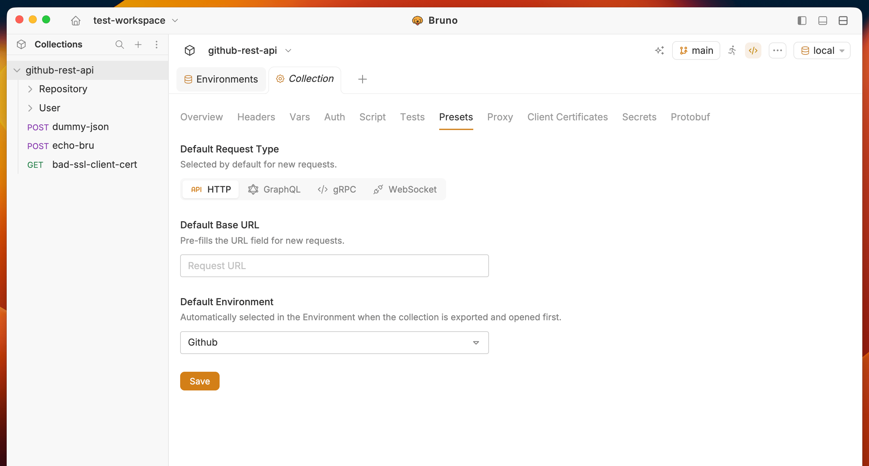Viewport: 869px width, 466px height.
Task: Click the Default Request Type heading
Action: (229, 149)
